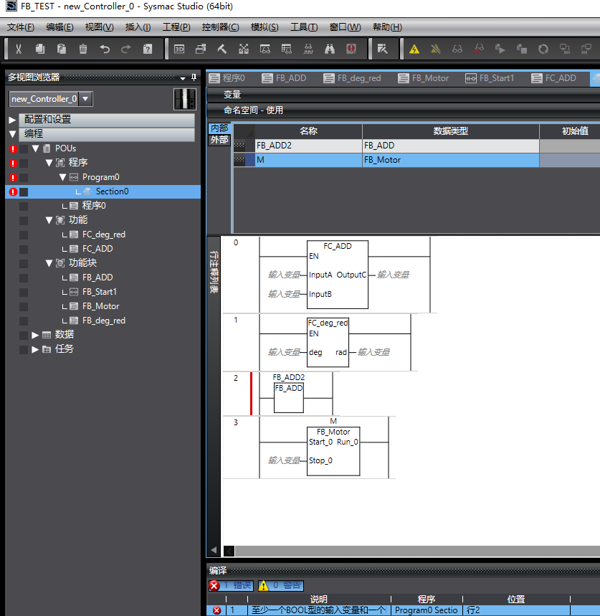Click the yellow warning triangle toolbar icon
This screenshot has width=600, height=616.
click(x=414, y=49)
